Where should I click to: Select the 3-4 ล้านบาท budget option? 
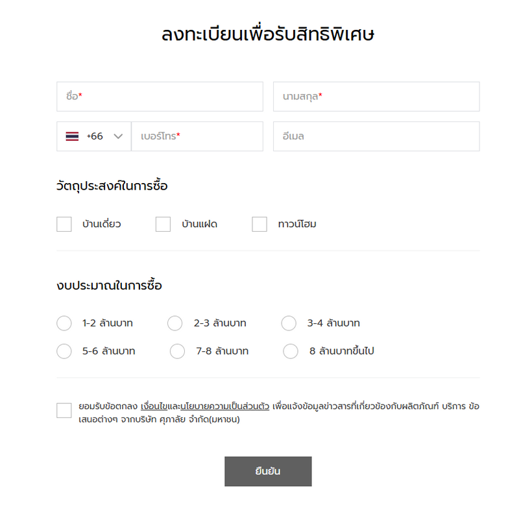(289, 323)
